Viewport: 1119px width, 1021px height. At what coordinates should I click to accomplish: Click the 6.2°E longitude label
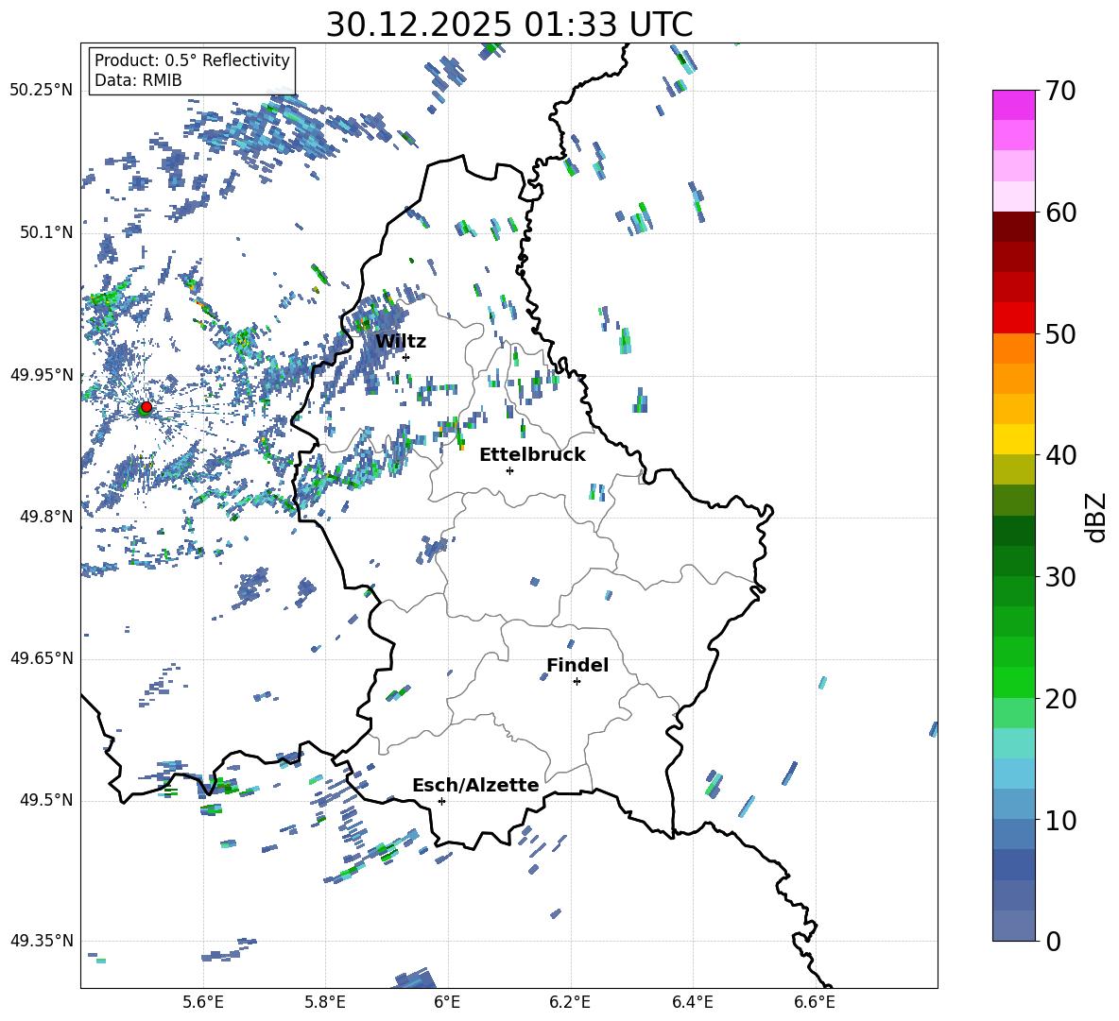(x=570, y=1003)
